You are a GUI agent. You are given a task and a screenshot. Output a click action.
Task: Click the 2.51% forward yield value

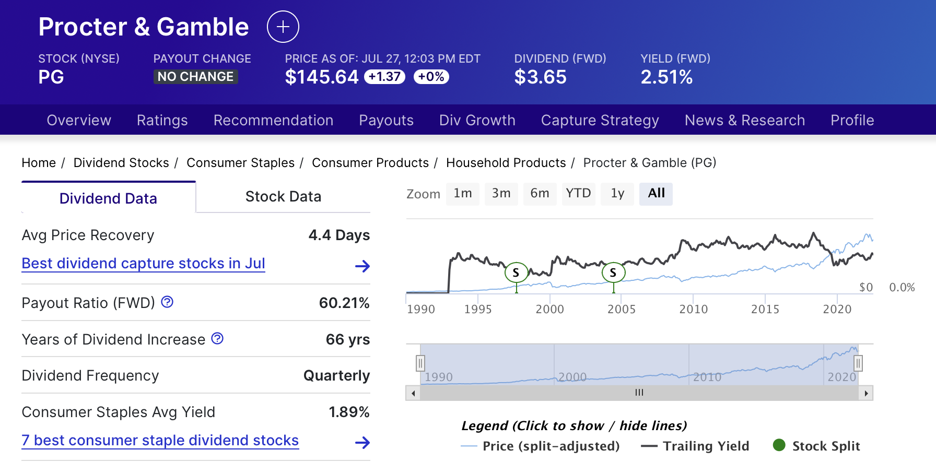click(666, 77)
